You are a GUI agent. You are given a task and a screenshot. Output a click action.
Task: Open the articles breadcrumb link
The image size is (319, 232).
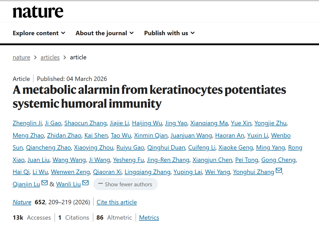[50, 57]
